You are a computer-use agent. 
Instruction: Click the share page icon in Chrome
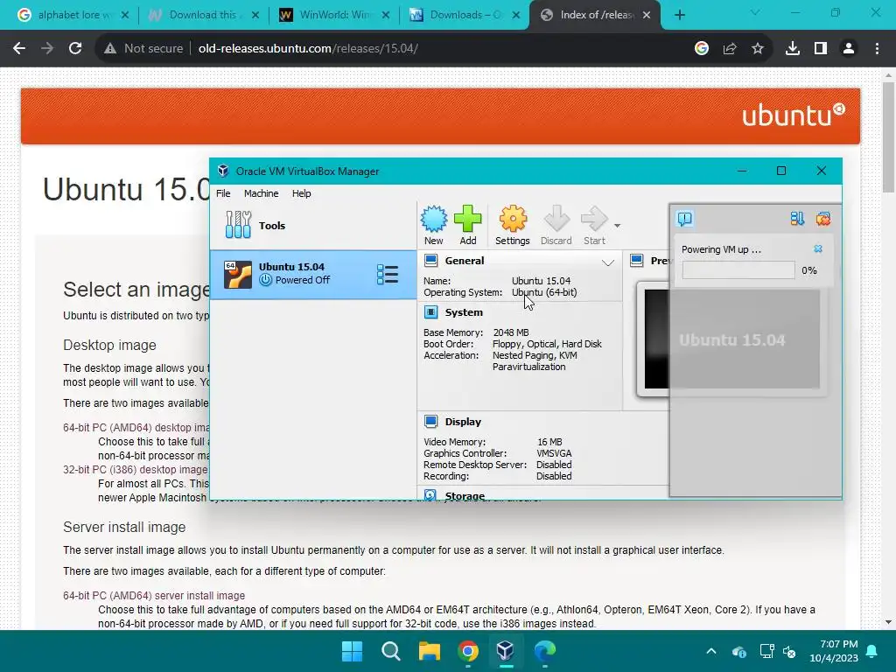point(730,49)
